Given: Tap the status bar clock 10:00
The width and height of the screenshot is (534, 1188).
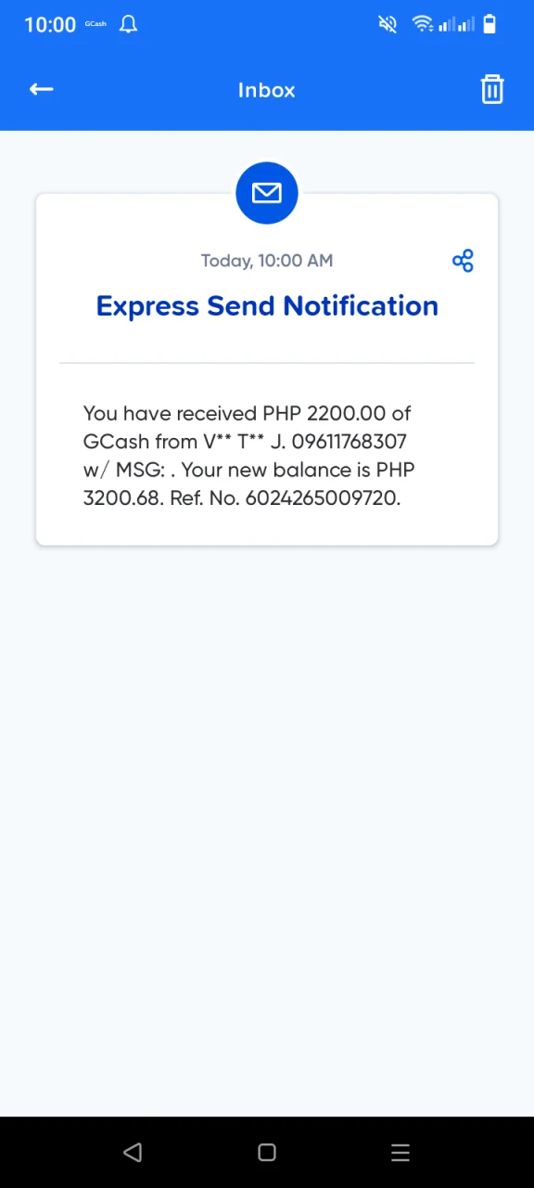Looking at the screenshot, I should pos(50,25).
